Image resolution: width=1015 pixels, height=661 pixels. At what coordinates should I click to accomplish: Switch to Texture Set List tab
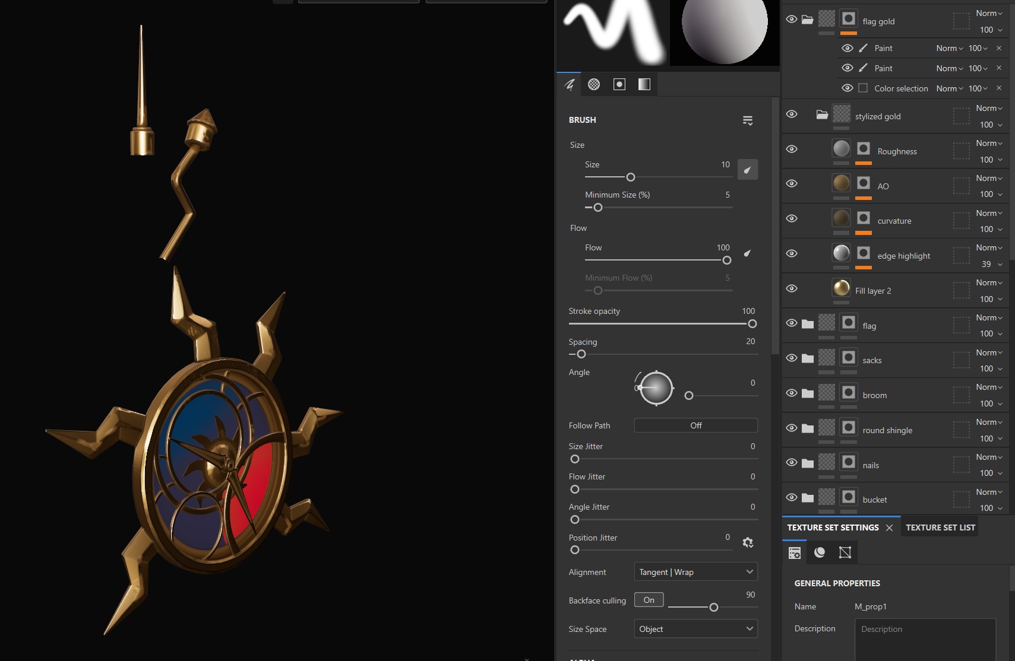(940, 527)
